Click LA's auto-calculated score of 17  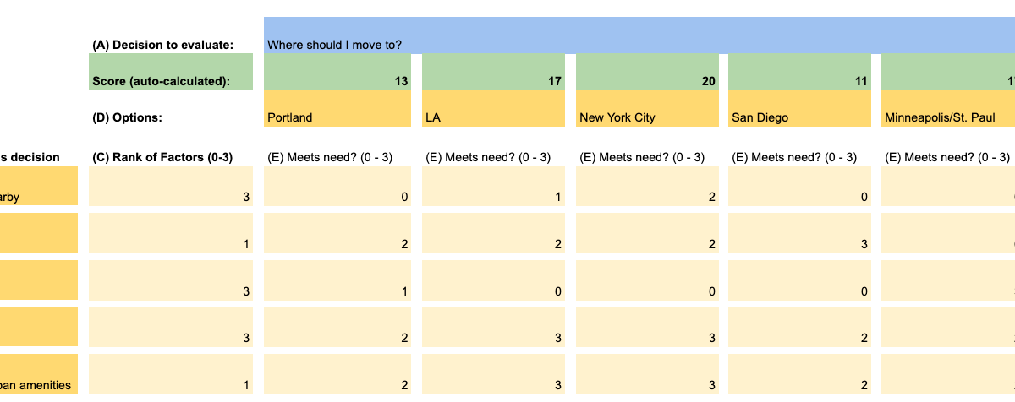click(493, 72)
